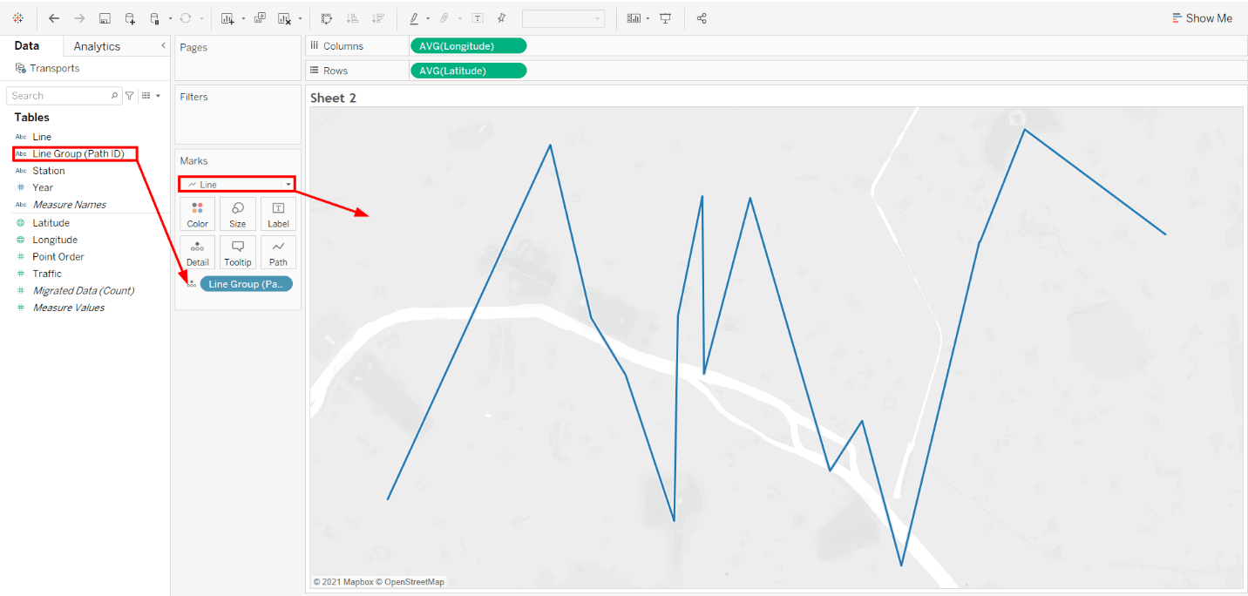The image size is (1248, 596).
Task: Save the workbook using the disk icon
Action: 105,18
